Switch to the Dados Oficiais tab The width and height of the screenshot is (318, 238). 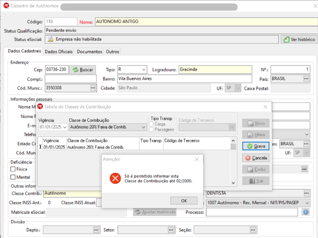pyautogui.click(x=59, y=52)
